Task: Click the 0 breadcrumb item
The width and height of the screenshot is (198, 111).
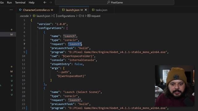Action: 83,16
